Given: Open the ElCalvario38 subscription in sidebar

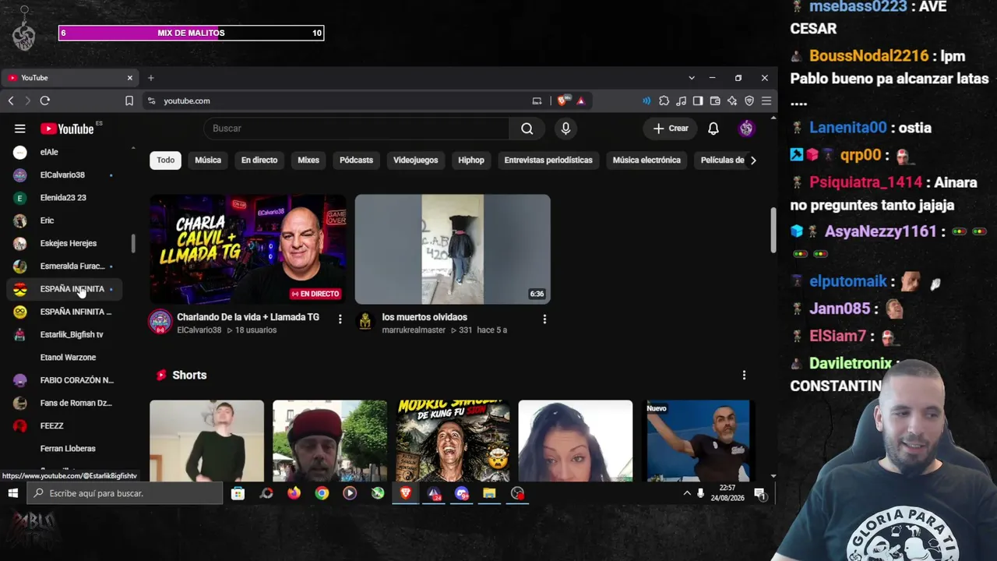Looking at the screenshot, I should 64,175.
